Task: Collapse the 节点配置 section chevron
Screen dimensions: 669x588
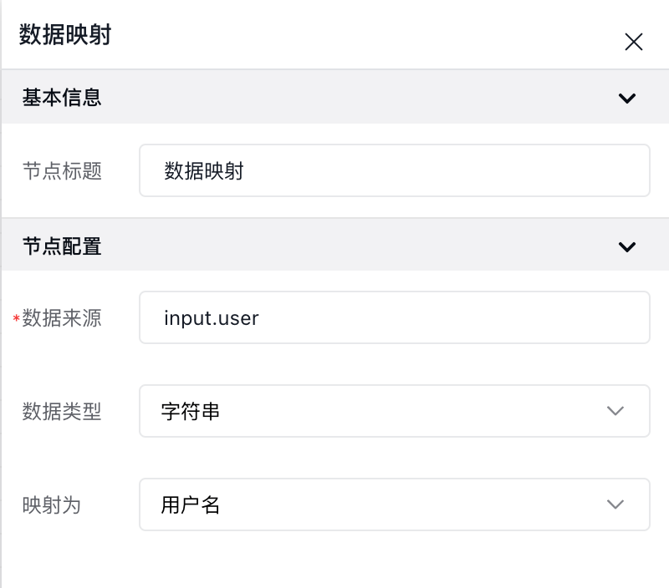Action: [x=626, y=246]
